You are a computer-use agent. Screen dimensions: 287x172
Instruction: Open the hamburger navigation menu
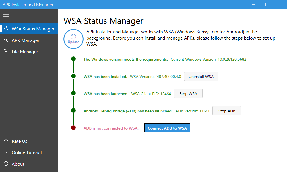pyautogui.click(x=6, y=15)
